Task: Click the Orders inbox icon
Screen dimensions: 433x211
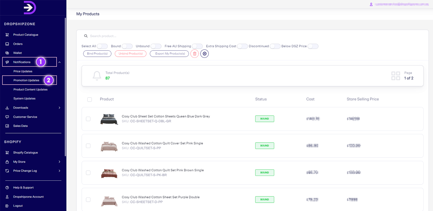Action: 7,44
